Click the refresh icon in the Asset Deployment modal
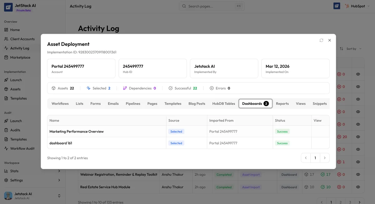The width and height of the screenshot is (375, 204). 321,40
